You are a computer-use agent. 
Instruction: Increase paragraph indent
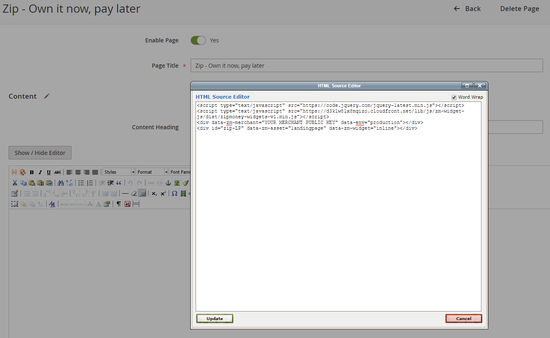coord(110,183)
